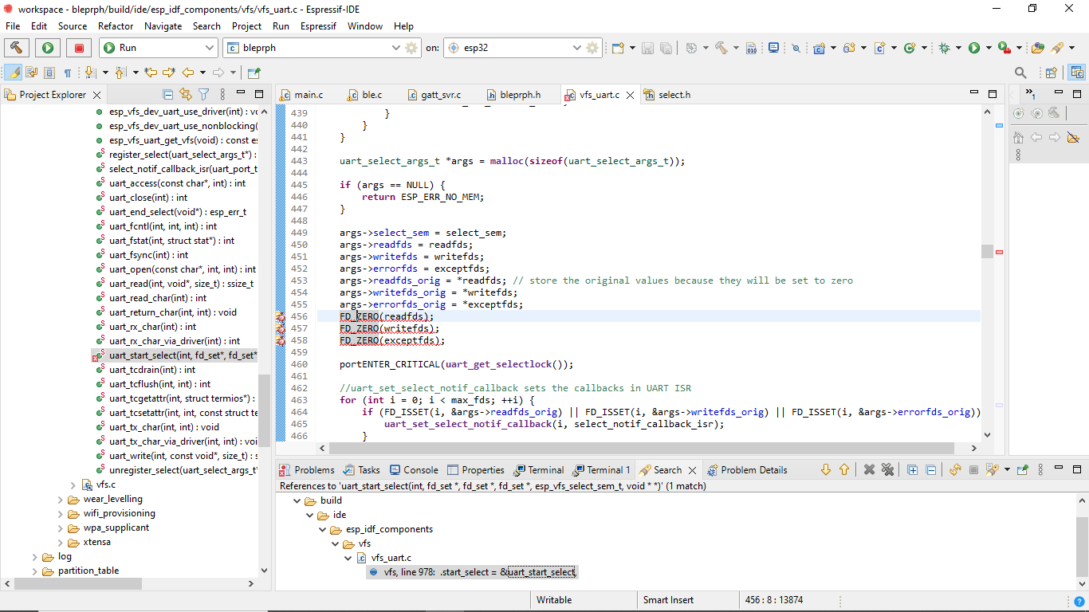The image size is (1089, 612).
Task: Click status bar 'Smart Insert' text
Action: [668, 600]
